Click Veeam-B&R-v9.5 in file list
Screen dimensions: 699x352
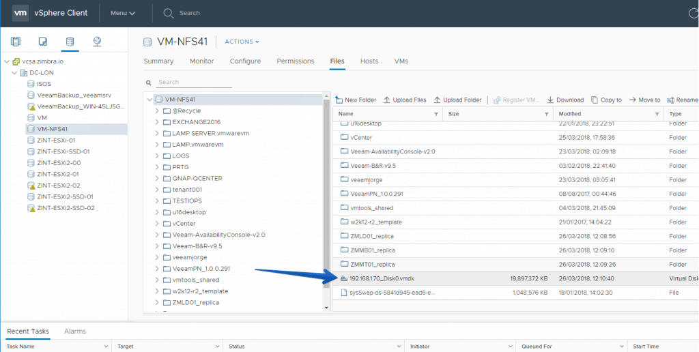coord(373,166)
